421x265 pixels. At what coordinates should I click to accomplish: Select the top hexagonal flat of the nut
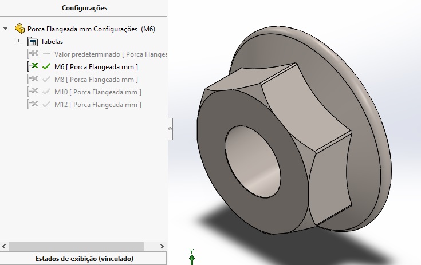[x=250, y=78]
